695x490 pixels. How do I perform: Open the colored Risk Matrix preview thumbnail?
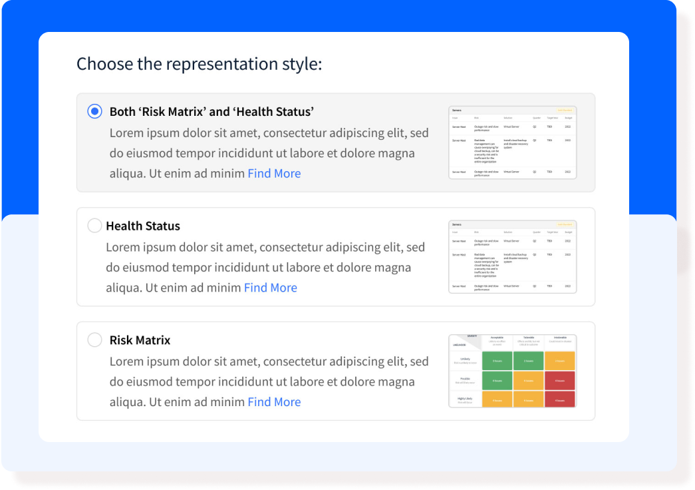click(512, 371)
